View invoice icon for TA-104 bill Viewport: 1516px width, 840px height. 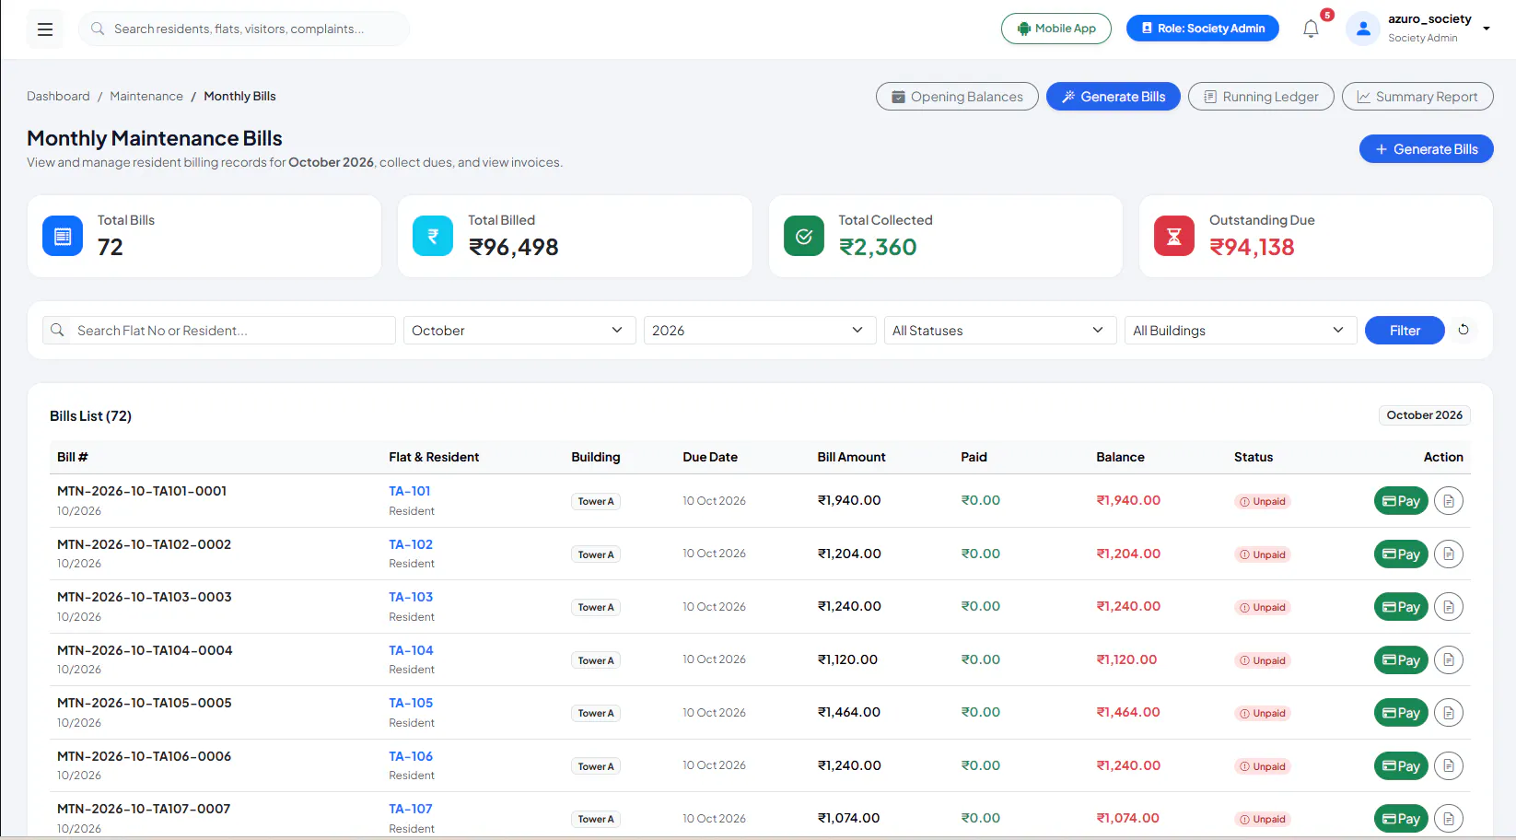click(1449, 659)
